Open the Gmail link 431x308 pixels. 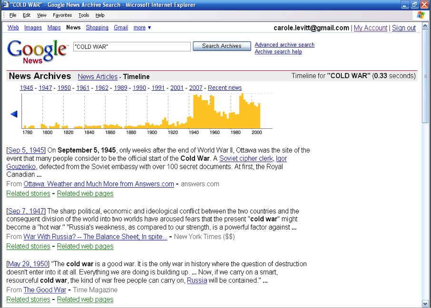coord(121,28)
